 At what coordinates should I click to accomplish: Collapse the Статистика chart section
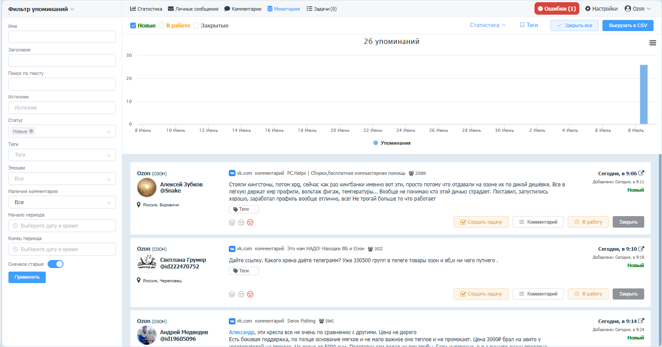(x=488, y=25)
